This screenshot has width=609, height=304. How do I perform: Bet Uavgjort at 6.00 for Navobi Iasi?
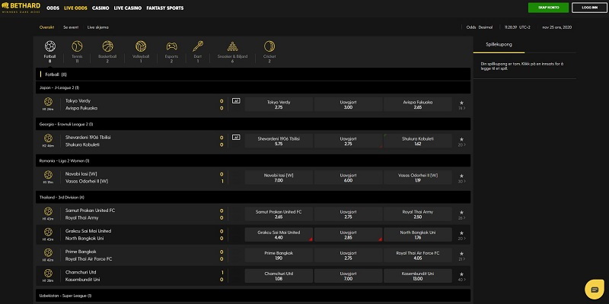[x=348, y=177]
